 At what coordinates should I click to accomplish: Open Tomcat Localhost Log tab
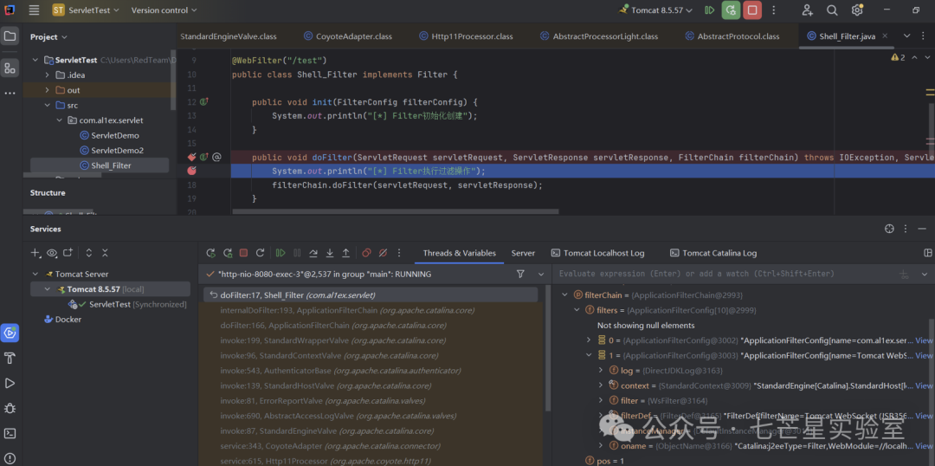coord(597,253)
